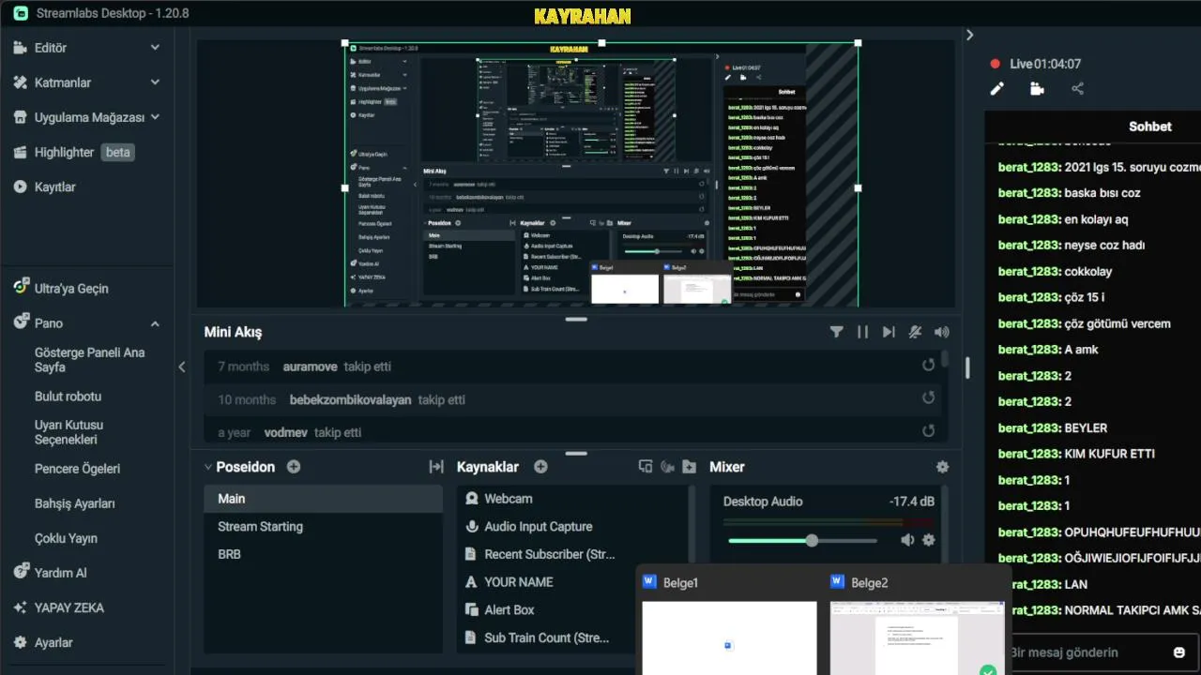Mute Mini Akış event sounds
1201x675 pixels.
941,332
